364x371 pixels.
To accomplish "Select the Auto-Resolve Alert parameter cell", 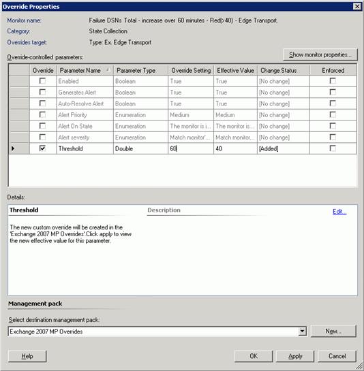I will 85,103.
